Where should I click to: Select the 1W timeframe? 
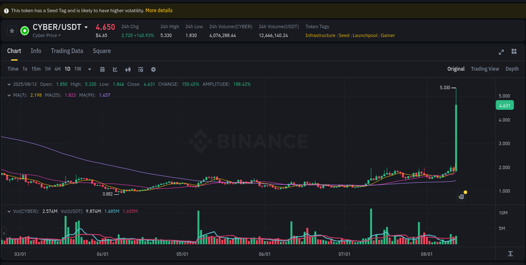(77, 69)
